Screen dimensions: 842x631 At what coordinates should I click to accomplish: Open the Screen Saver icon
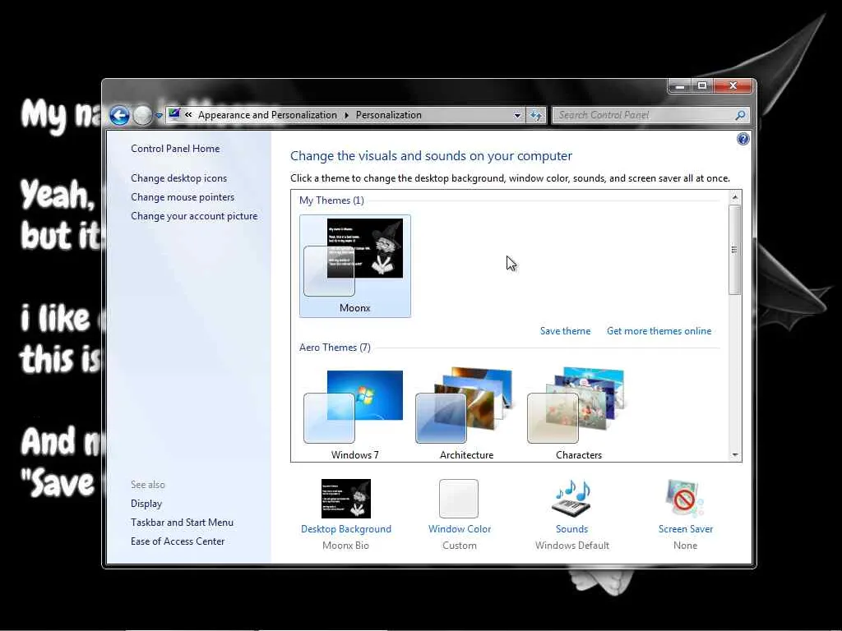click(685, 499)
